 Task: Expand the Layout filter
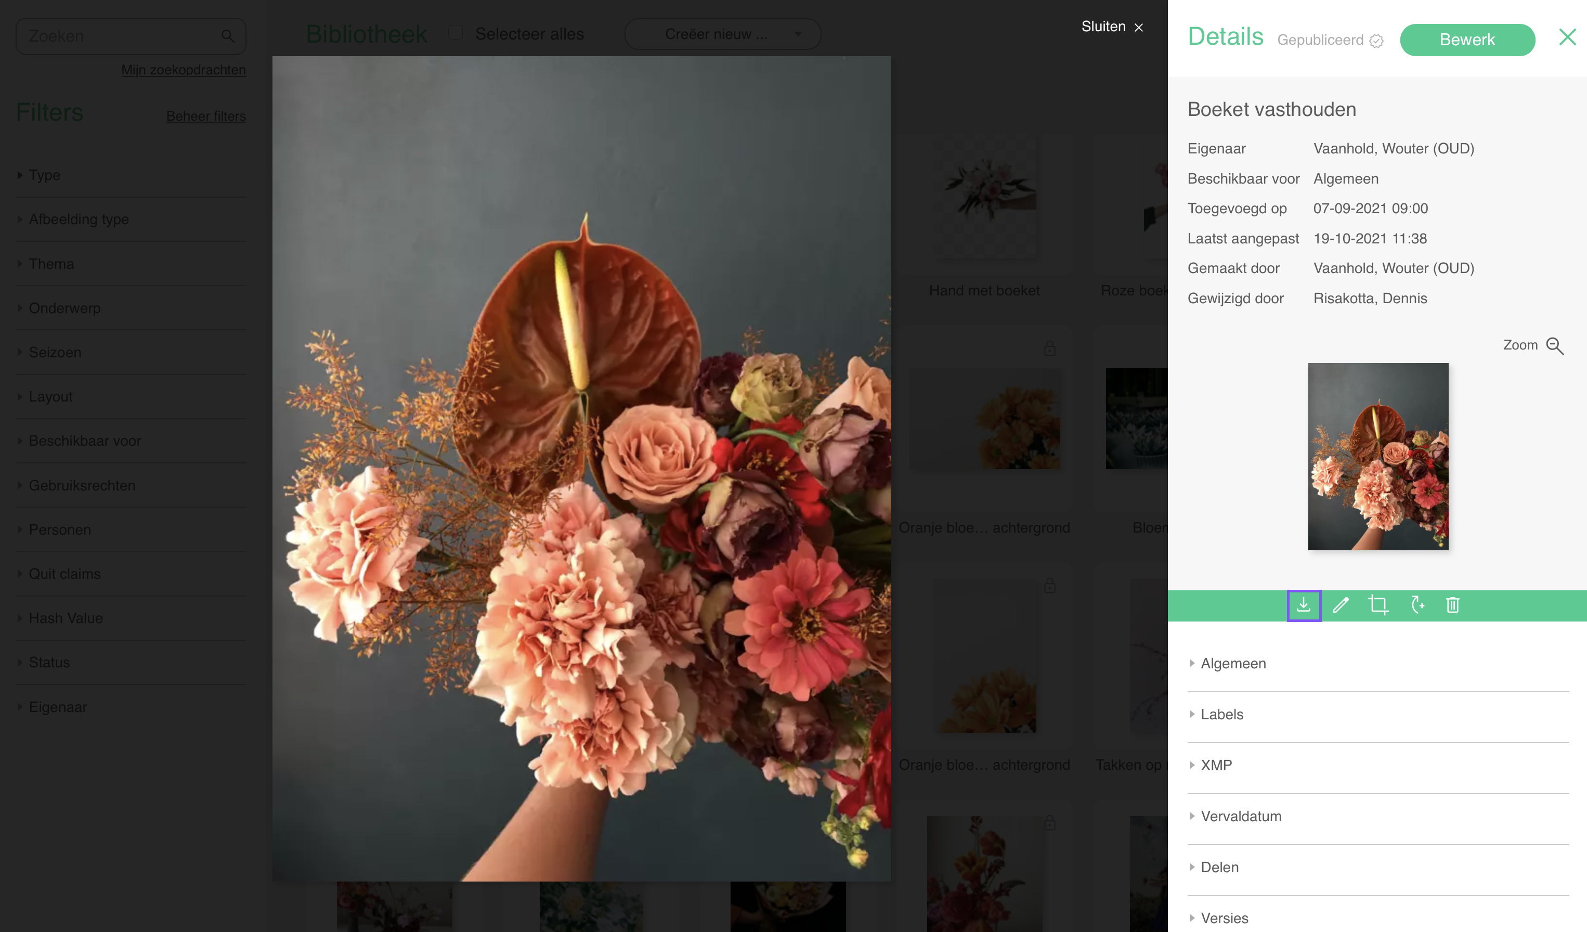point(131,397)
